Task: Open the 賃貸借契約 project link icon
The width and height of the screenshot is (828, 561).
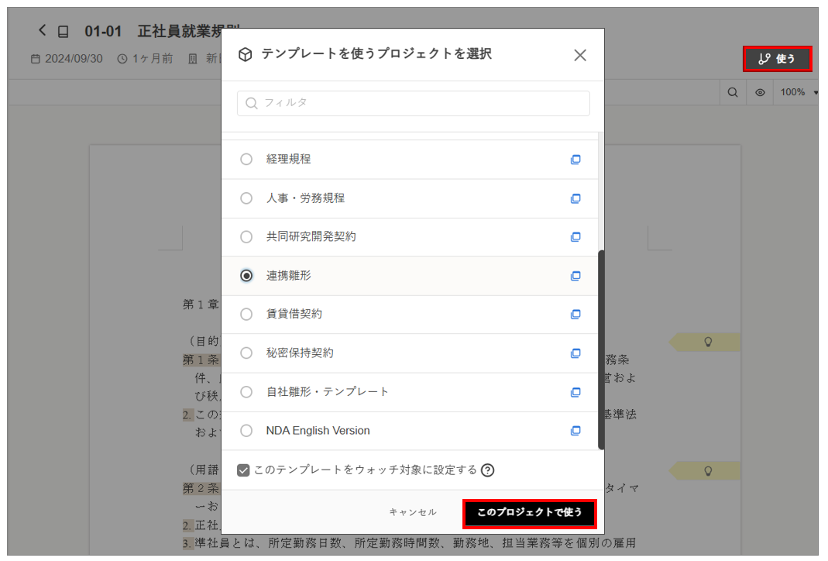Action: [575, 315]
